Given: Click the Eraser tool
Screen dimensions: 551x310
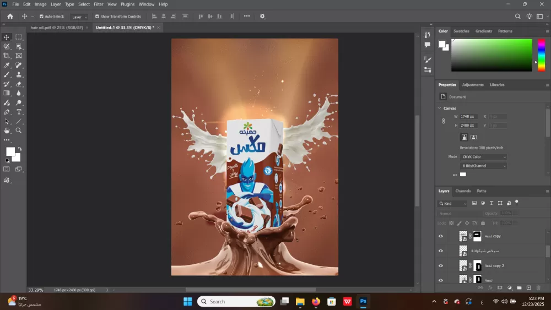Looking at the screenshot, I should pyautogui.click(x=19, y=84).
